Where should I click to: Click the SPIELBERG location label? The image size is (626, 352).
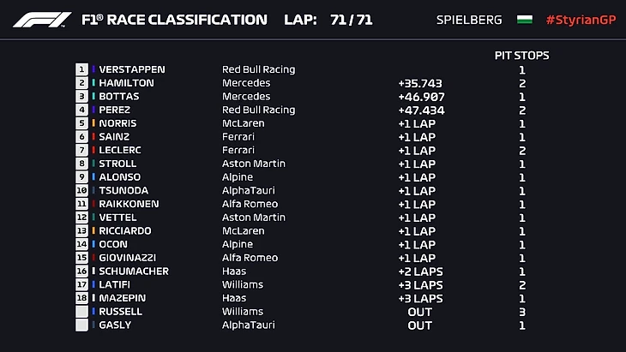[x=471, y=20]
